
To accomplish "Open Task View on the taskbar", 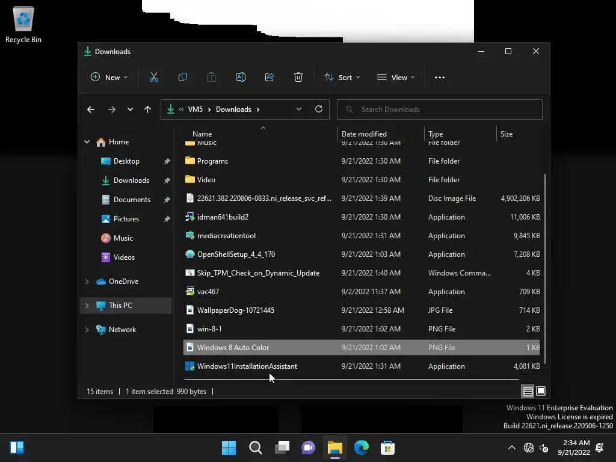I will 282,448.
